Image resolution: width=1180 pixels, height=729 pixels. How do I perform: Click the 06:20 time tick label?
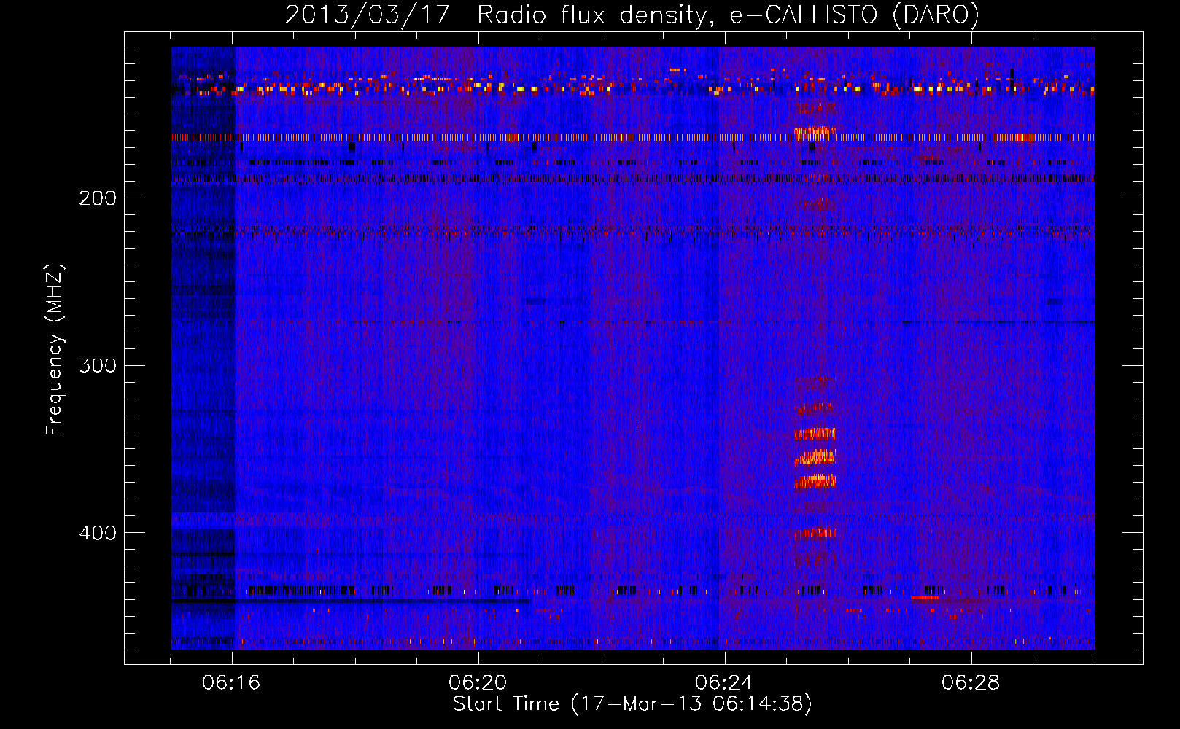click(478, 683)
